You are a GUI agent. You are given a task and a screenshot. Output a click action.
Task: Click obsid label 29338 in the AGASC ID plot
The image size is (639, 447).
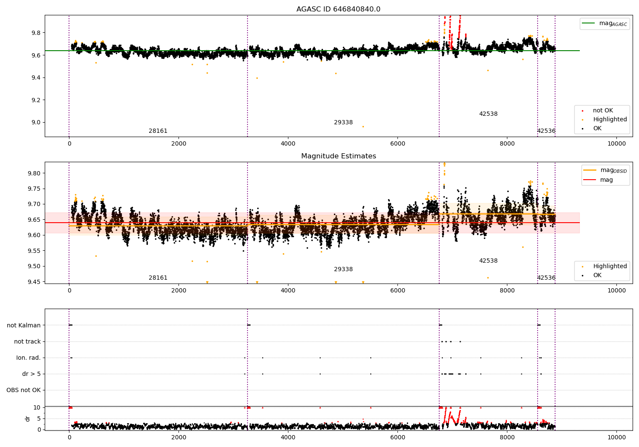pos(343,123)
